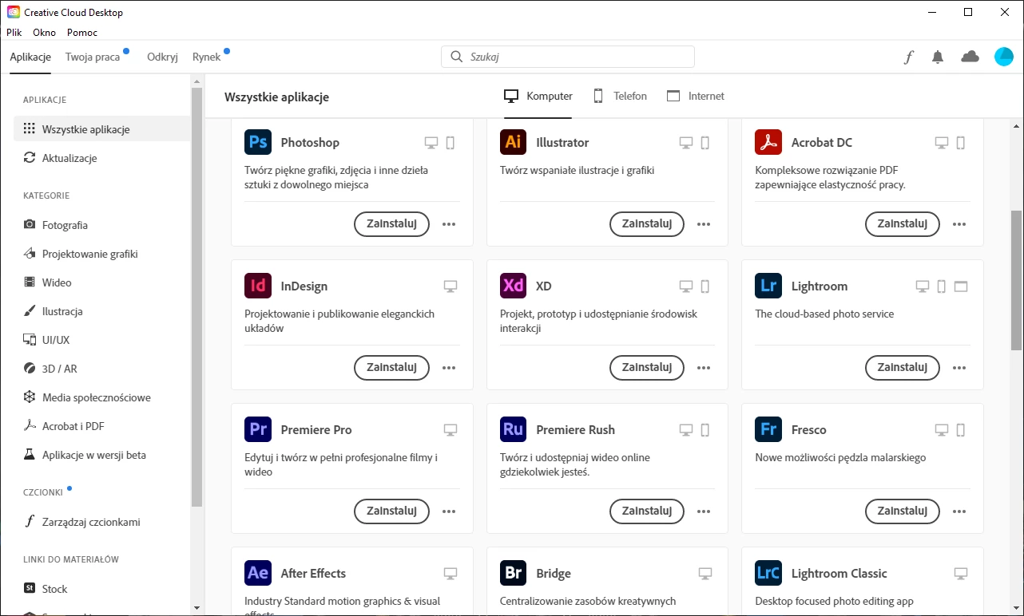Screen dimensions: 1024x616
Task: Install Premiere Rush with Zainstaluj button
Action: pyautogui.click(x=647, y=511)
